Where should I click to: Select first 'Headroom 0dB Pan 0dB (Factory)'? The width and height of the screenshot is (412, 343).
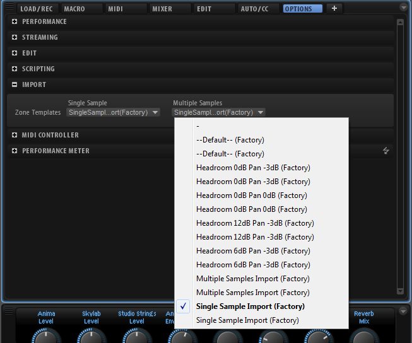(x=261, y=195)
